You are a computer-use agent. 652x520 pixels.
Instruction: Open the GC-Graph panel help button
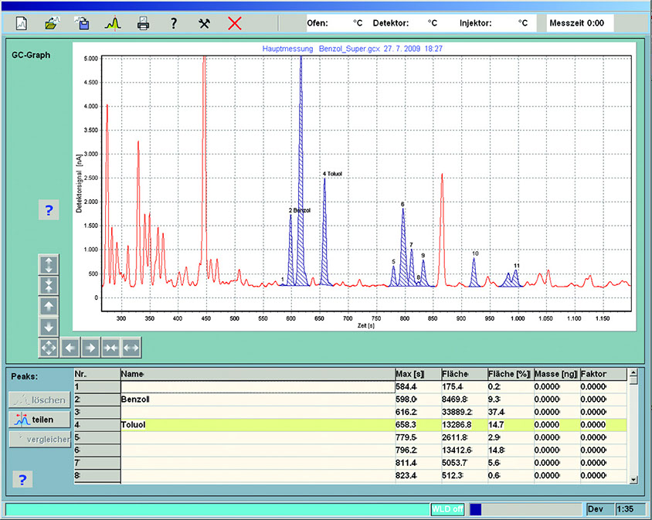(48, 209)
